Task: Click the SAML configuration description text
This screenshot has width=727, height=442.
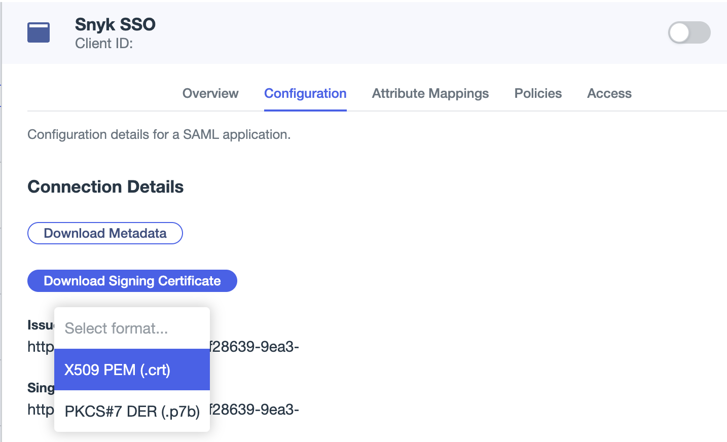Action: click(159, 134)
